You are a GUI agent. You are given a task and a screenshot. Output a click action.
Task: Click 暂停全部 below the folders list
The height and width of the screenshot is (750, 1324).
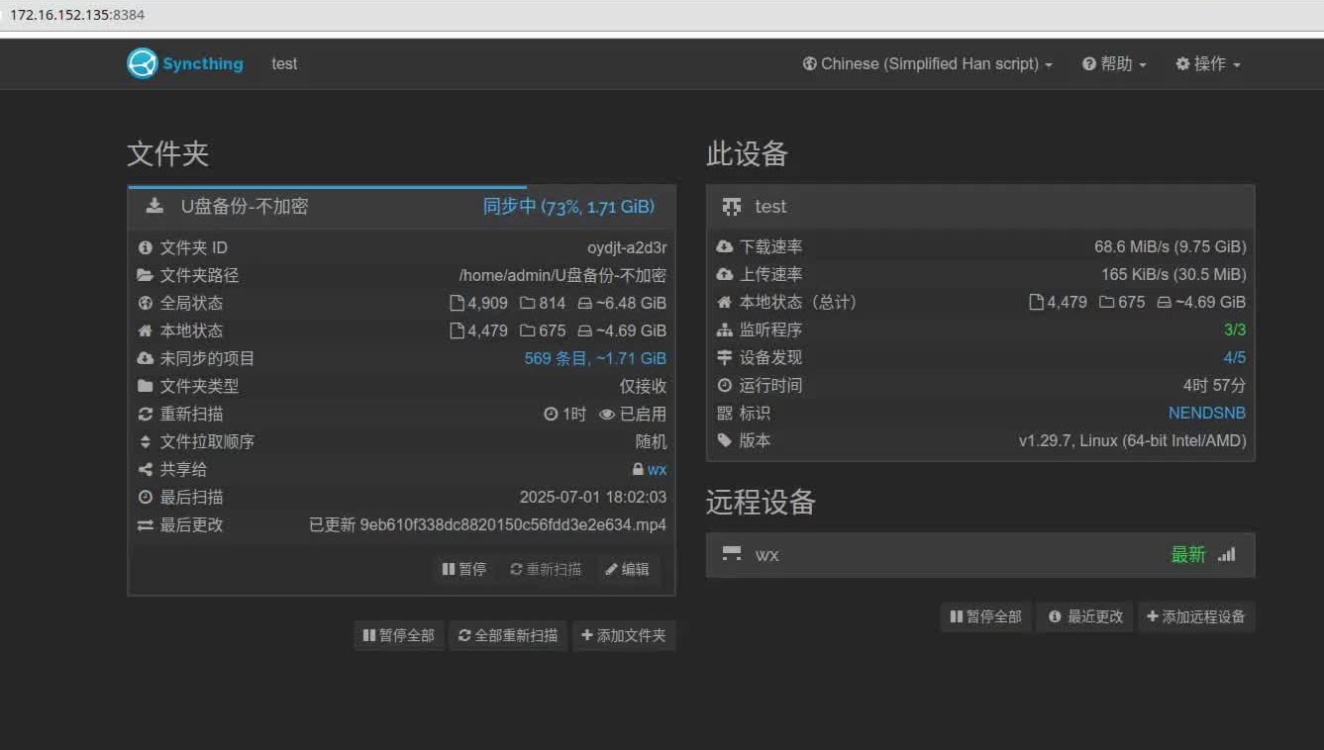(399, 635)
